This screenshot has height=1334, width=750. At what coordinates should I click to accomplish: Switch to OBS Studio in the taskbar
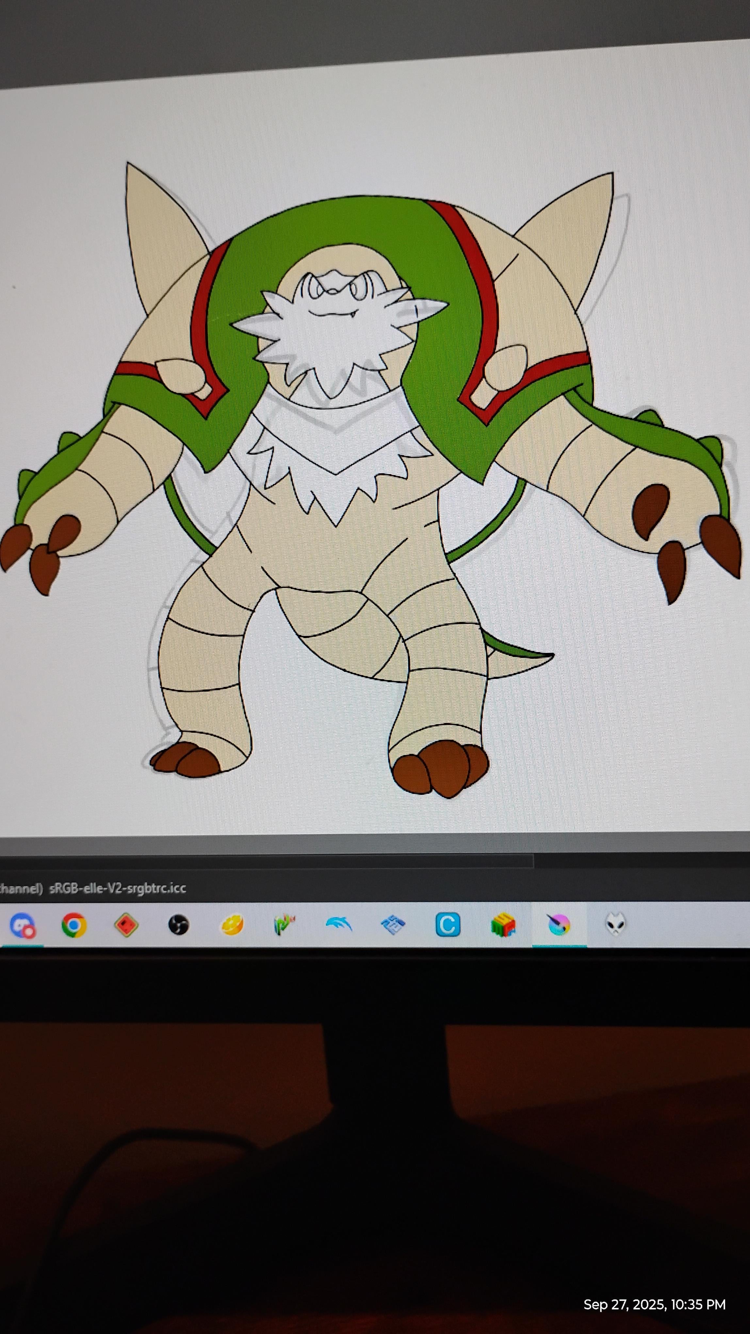179,925
